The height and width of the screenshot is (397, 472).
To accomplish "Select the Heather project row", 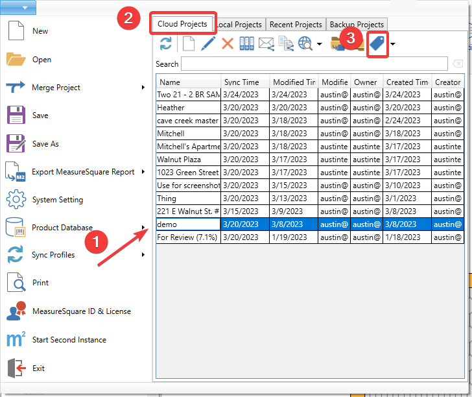I will point(310,108).
